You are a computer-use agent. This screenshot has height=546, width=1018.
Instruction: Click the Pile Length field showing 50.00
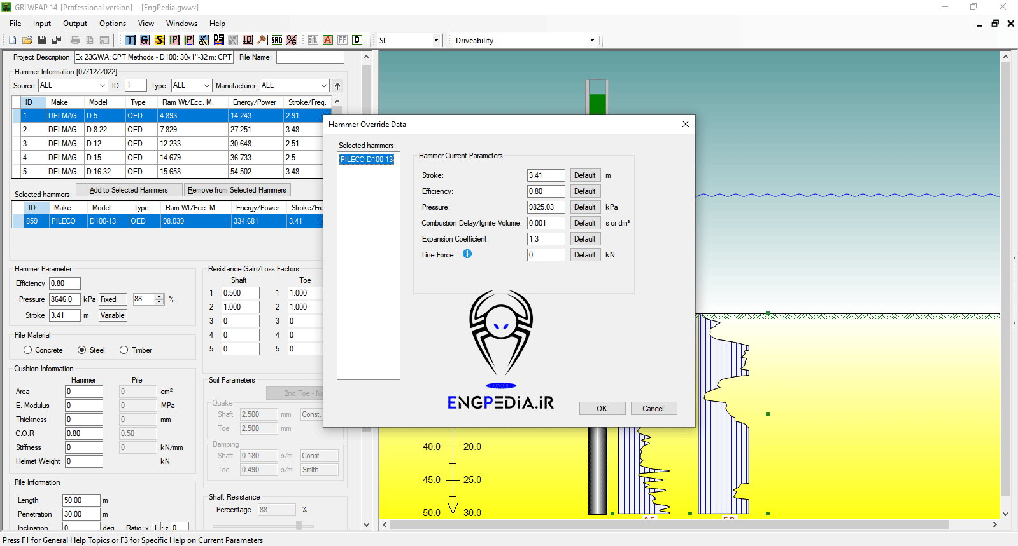81,500
